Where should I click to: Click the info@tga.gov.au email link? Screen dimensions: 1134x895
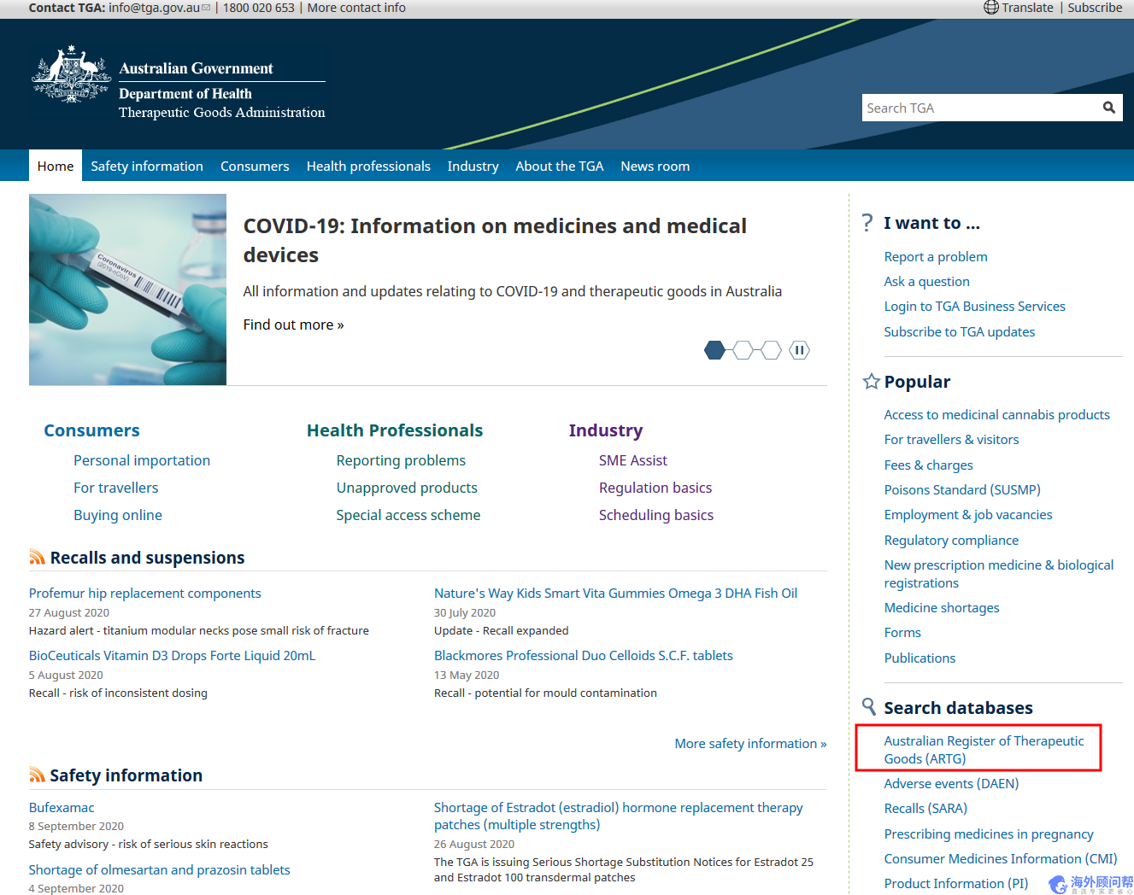coord(154,8)
